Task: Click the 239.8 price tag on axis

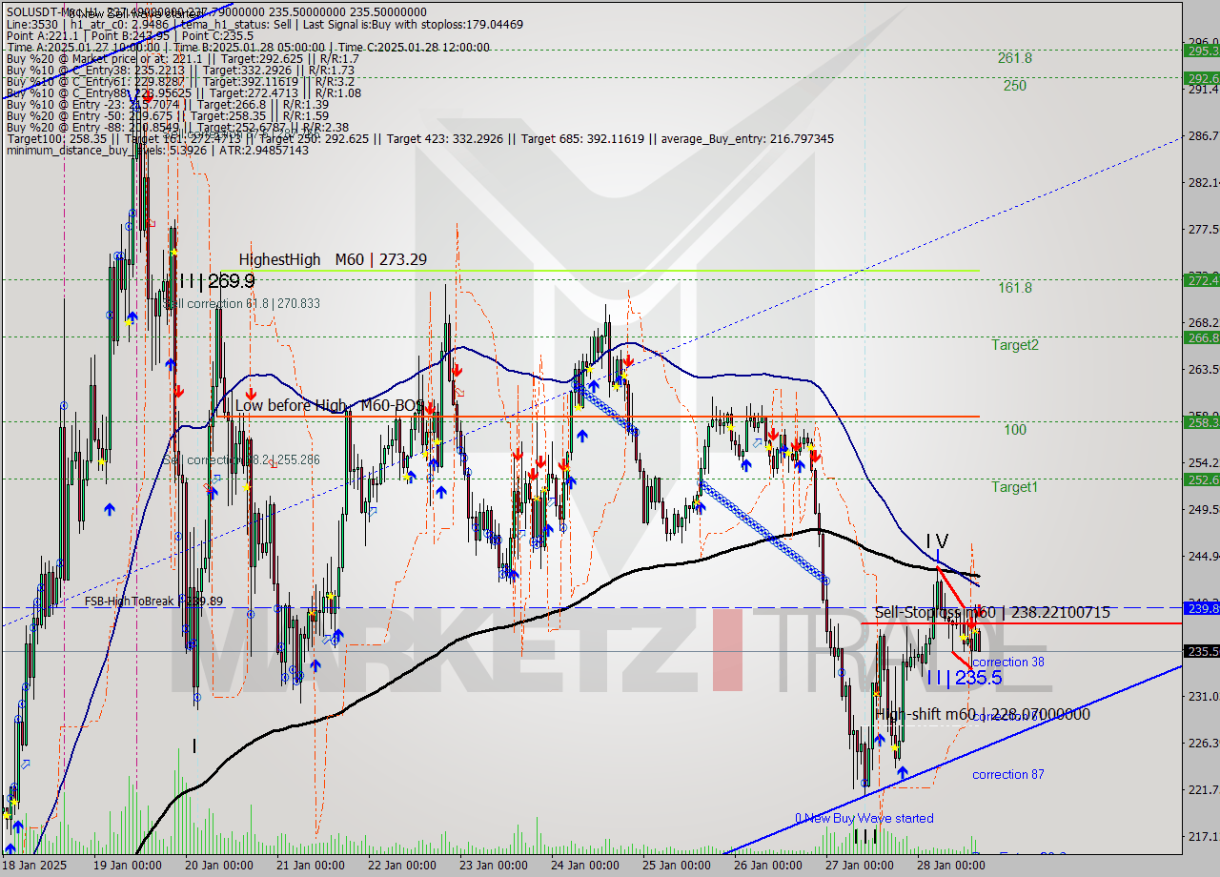Action: (x=1201, y=607)
